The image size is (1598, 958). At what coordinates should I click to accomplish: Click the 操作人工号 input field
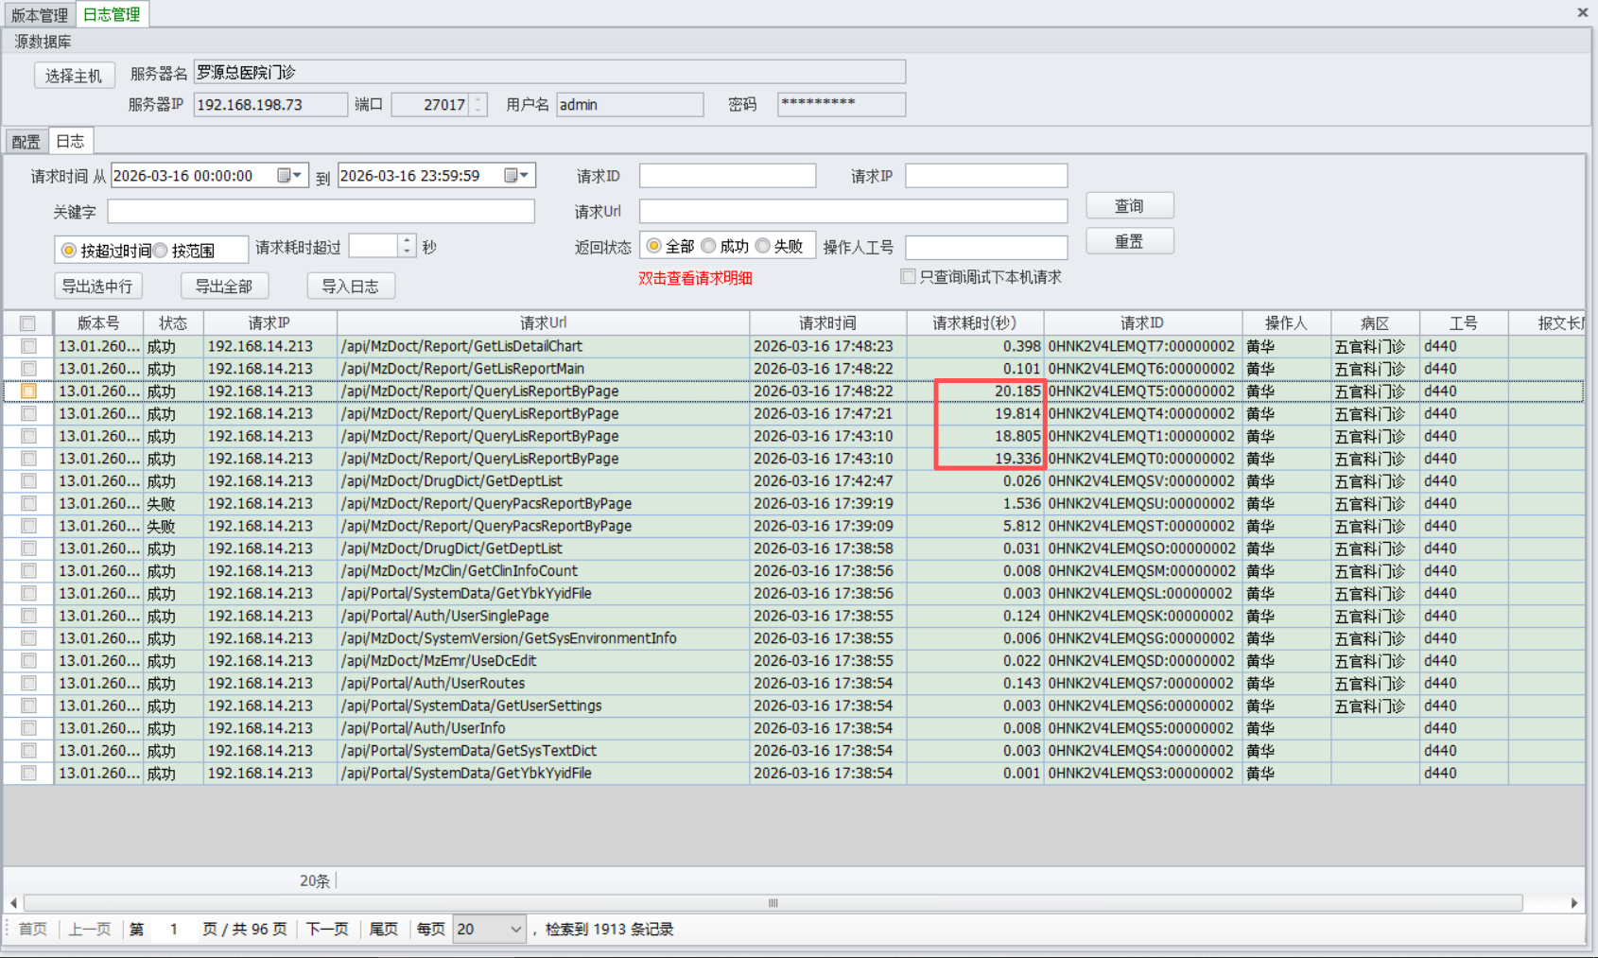[x=986, y=247]
